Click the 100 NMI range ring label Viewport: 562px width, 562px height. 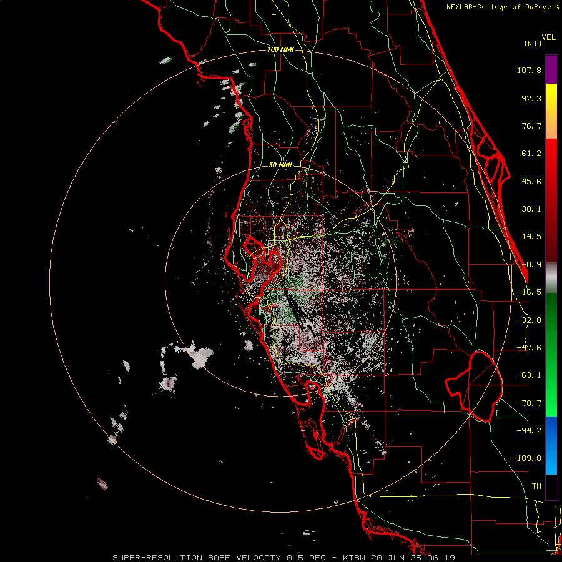coord(280,49)
